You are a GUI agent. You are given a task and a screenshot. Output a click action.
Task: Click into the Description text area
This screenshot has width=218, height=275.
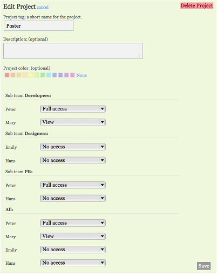73,51
